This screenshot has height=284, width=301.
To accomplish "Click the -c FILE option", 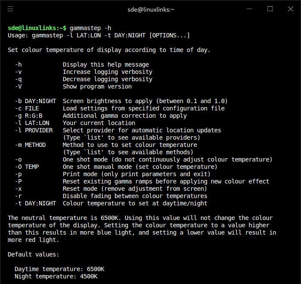I will click(x=27, y=108).
